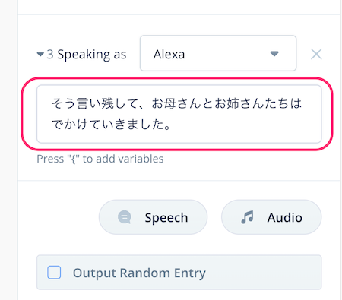This screenshot has width=342, height=300.
Task: Click the music note icon on Audio button
Action: coord(248,217)
